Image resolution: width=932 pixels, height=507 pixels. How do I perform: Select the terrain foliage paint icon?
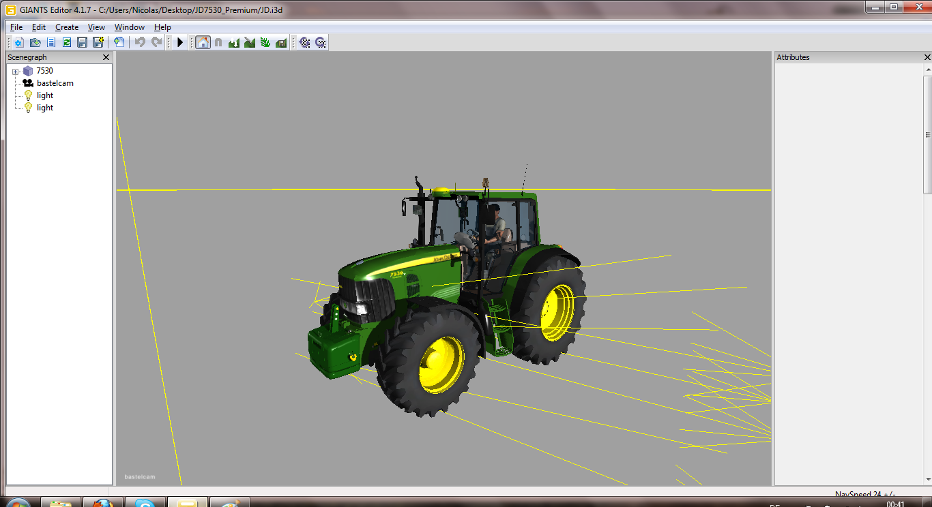tap(265, 42)
